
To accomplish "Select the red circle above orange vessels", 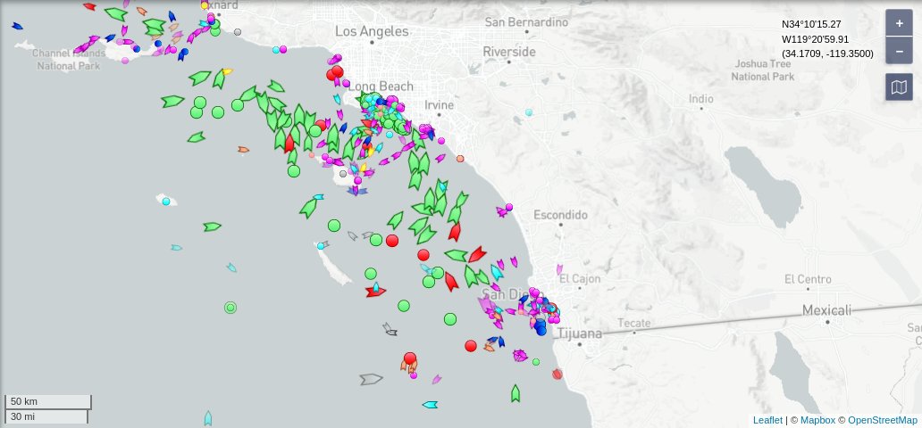I will click(410, 358).
